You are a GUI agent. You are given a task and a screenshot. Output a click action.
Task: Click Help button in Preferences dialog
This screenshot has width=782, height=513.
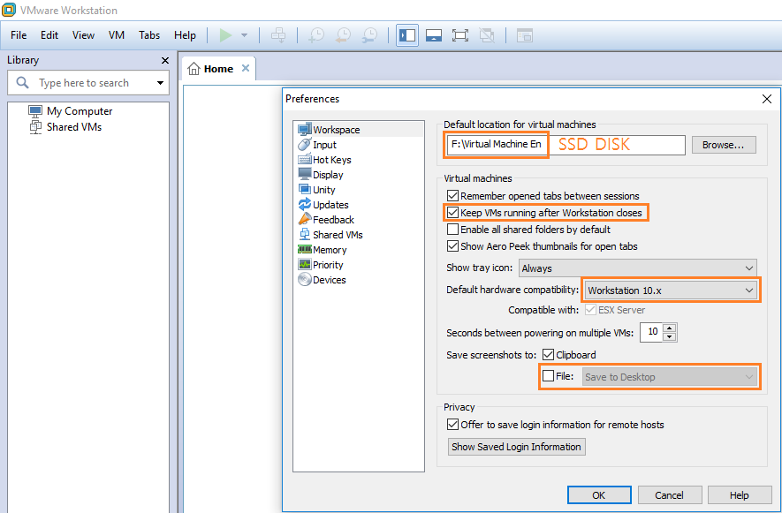(739, 495)
